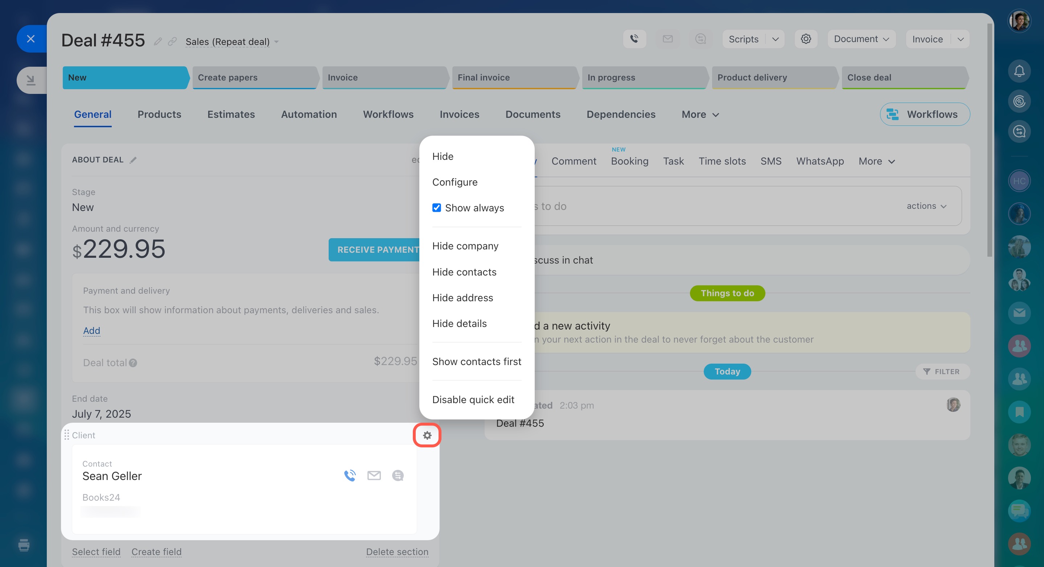Click Delete section link

pyautogui.click(x=397, y=552)
